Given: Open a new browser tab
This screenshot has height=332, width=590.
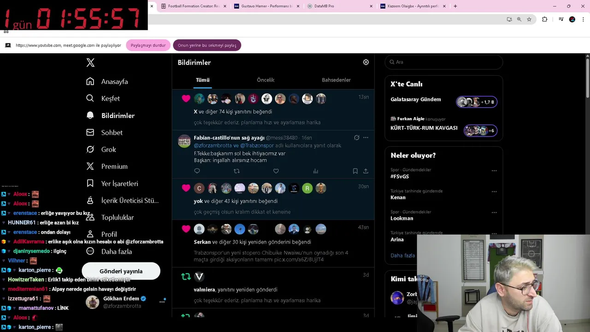Looking at the screenshot, I should (455, 6).
